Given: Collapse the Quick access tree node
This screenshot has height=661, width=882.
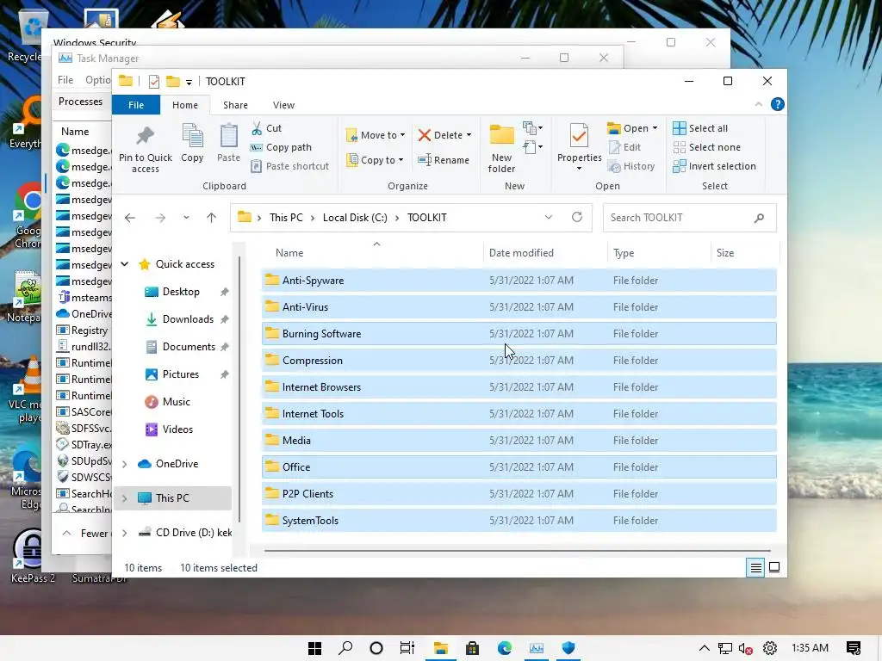Looking at the screenshot, I should 125,264.
